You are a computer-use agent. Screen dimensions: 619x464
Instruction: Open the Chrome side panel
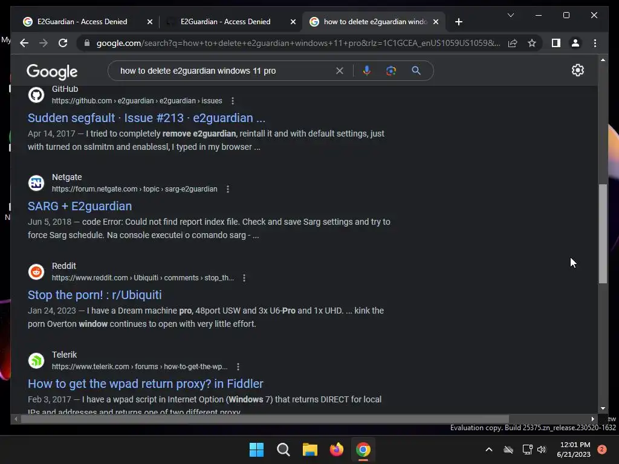click(x=556, y=43)
